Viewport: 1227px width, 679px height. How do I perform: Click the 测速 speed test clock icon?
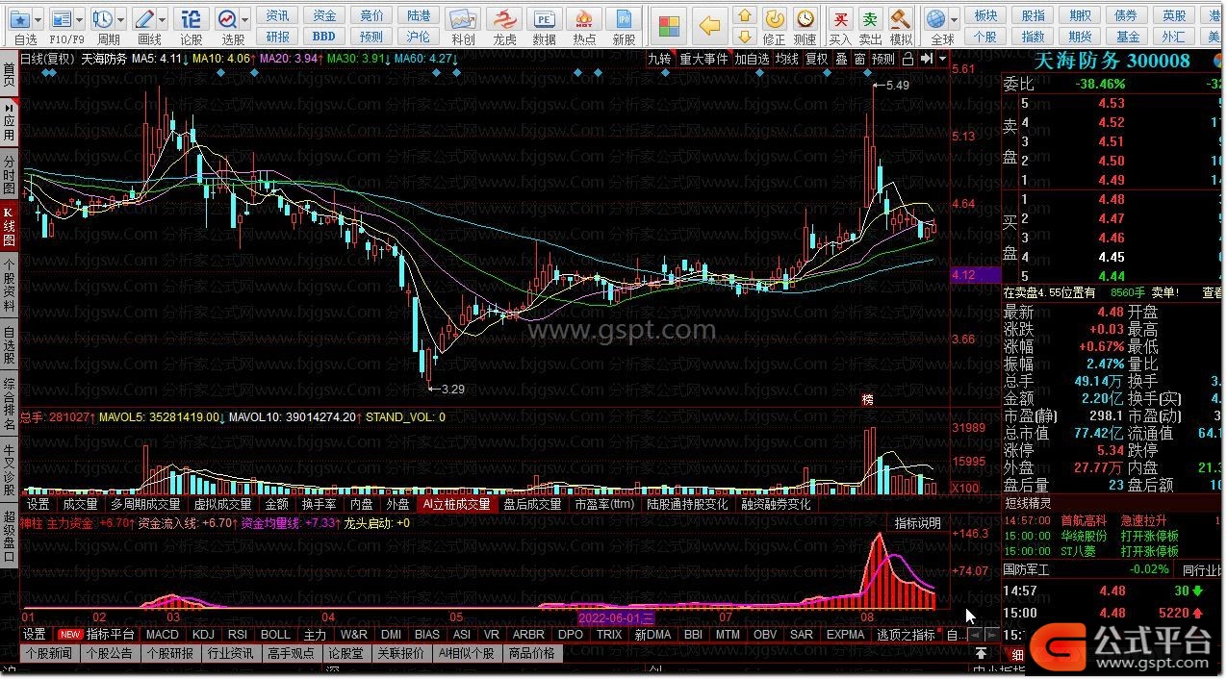[805, 19]
